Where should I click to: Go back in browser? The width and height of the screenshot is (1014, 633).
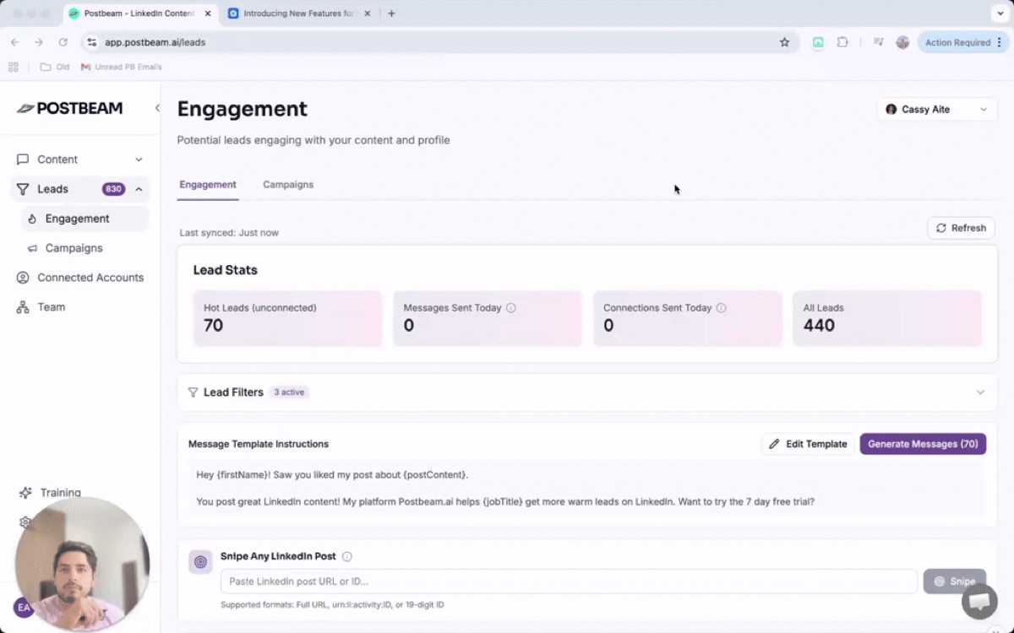(14, 42)
